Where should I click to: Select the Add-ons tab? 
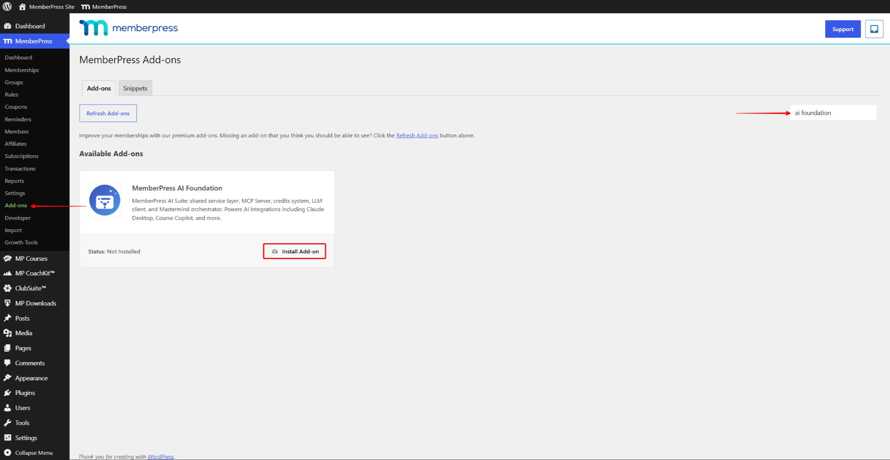pyautogui.click(x=99, y=88)
